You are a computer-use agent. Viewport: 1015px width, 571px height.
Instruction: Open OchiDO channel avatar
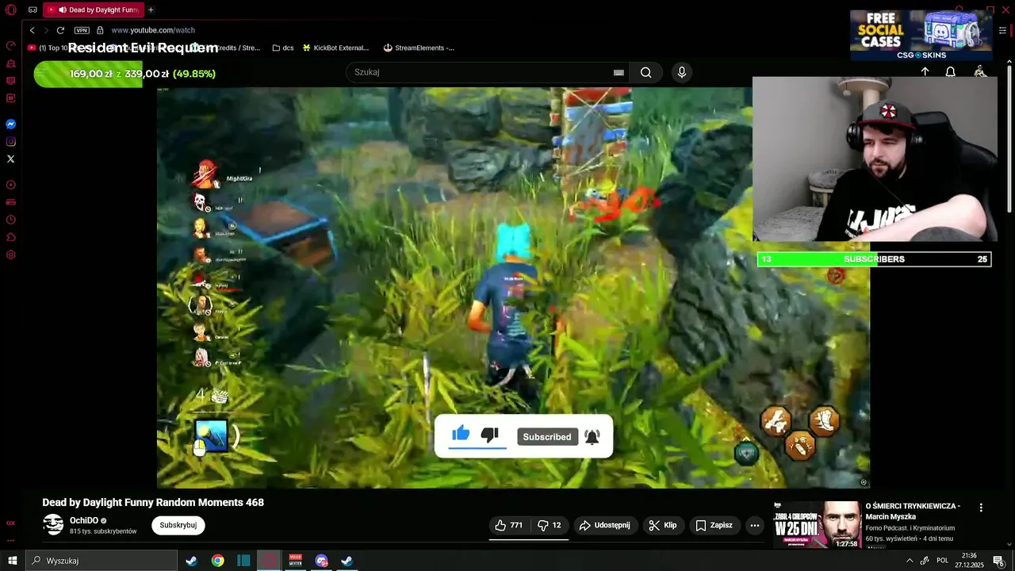(x=53, y=524)
